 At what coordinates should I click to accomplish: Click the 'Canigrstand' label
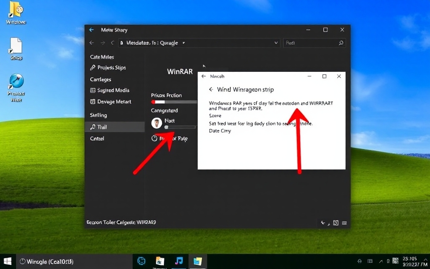(164, 111)
